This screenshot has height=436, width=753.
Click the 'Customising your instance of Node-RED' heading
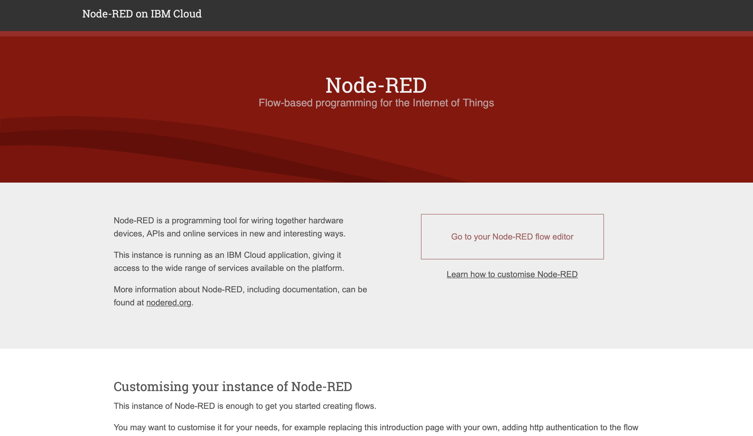tap(232, 386)
